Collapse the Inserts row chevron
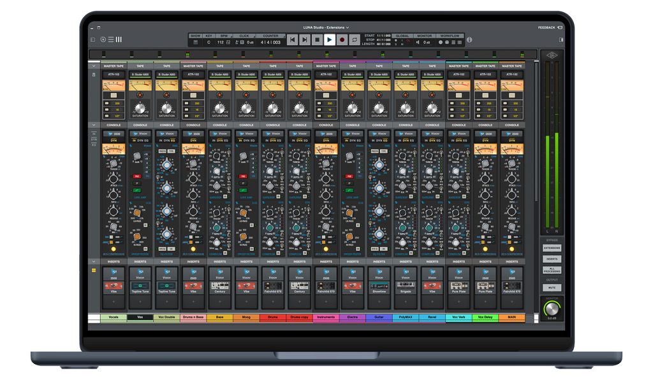Image resolution: width=653 pixels, height=380 pixels. click(x=94, y=262)
